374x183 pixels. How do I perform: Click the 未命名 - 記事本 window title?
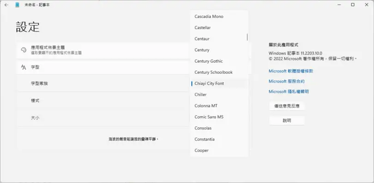[x=37, y=5]
